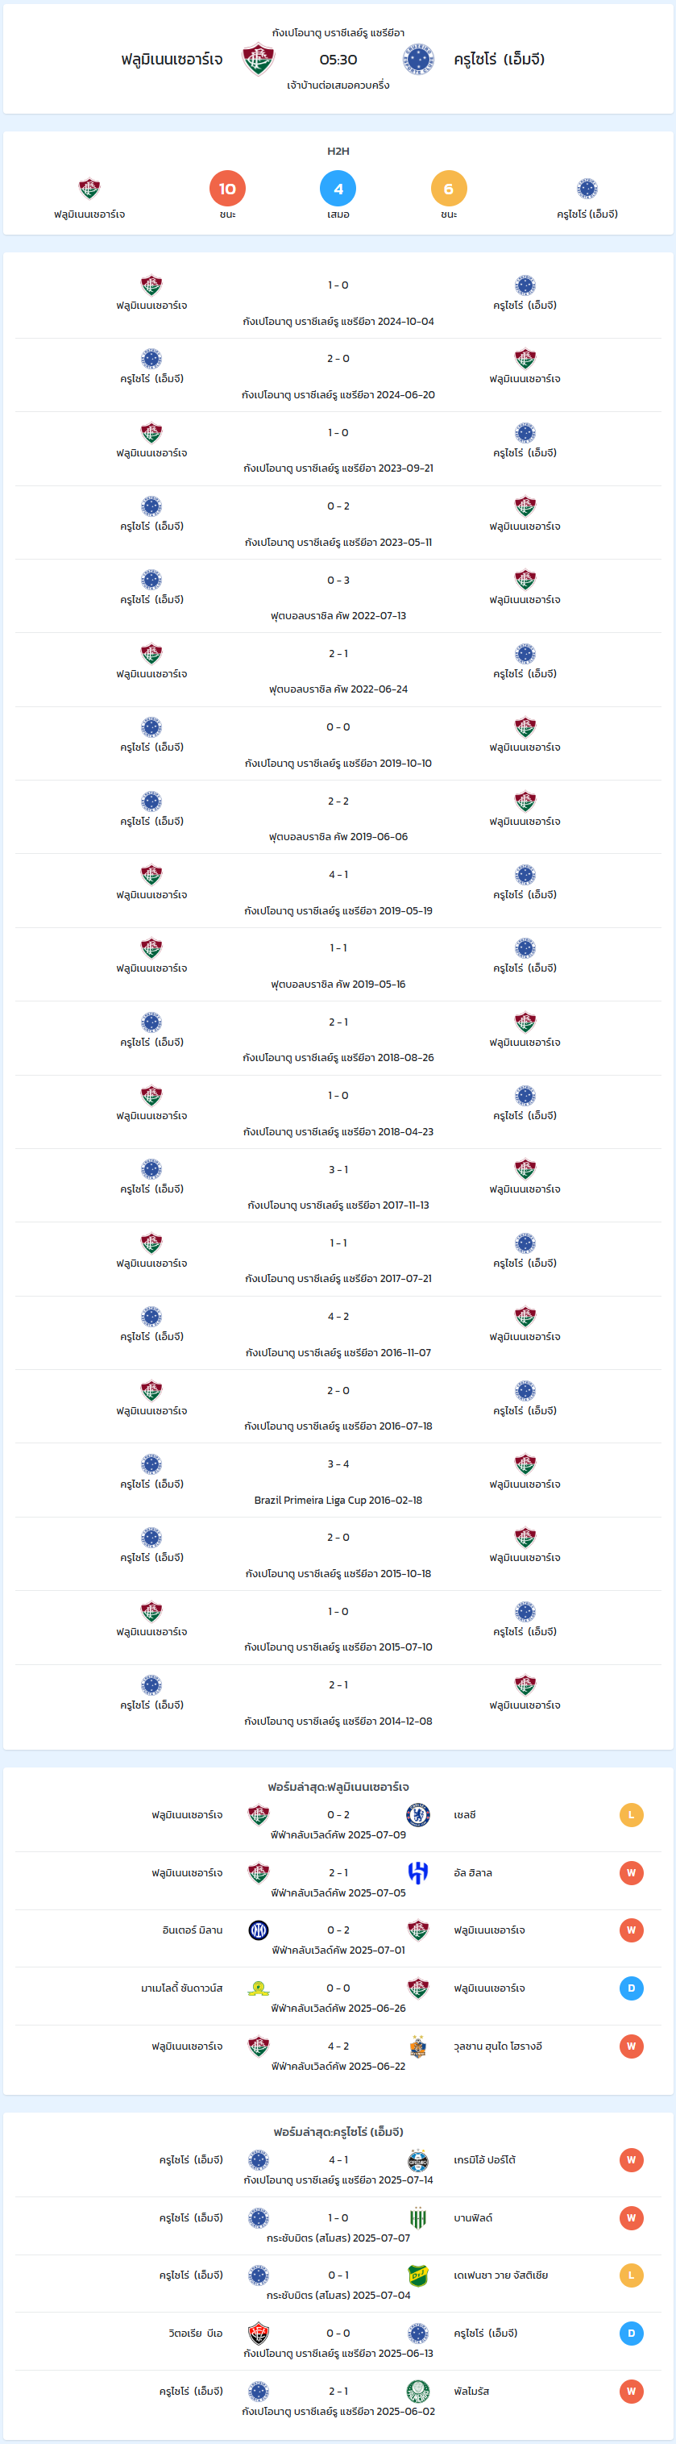Viewport: 676px width, 2444px height.
Task: Click the Fluminense crest in match header
Action: click(258, 60)
